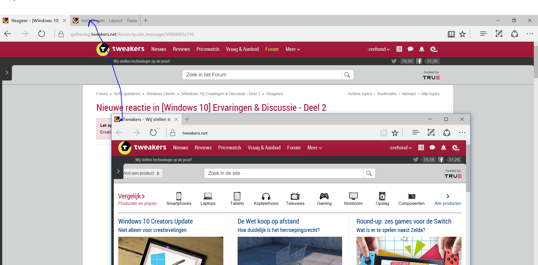Focus the 'Zoek in het Forum' search field

[x=262, y=75]
